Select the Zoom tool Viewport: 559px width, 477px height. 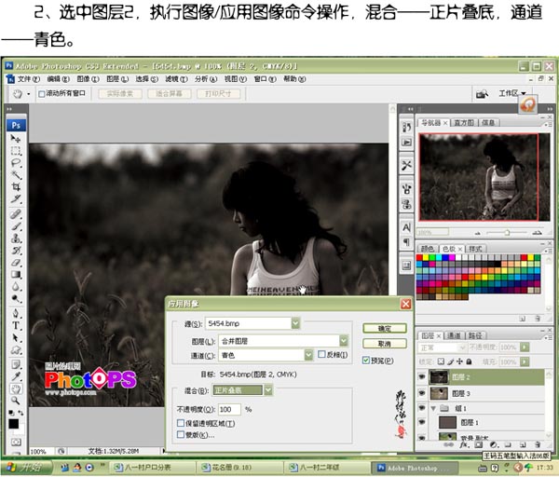[16, 401]
